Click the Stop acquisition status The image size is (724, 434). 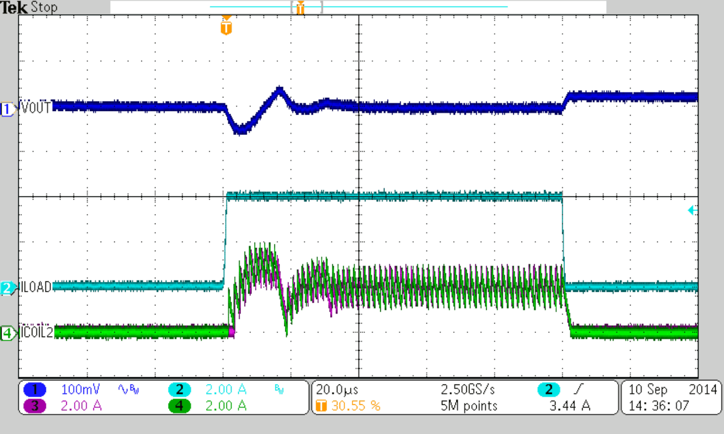[x=44, y=7]
